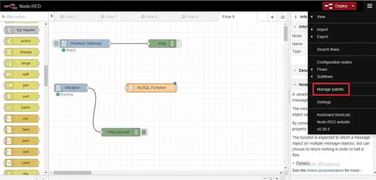Image resolution: width=376 pixels, height=180 pixels.
Task: Open the online documentation link
Action: tap(324, 171)
